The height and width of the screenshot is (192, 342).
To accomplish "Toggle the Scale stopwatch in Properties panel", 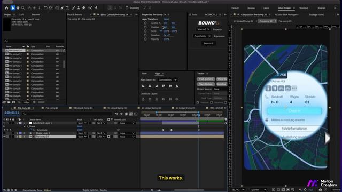I will click(x=145, y=31).
